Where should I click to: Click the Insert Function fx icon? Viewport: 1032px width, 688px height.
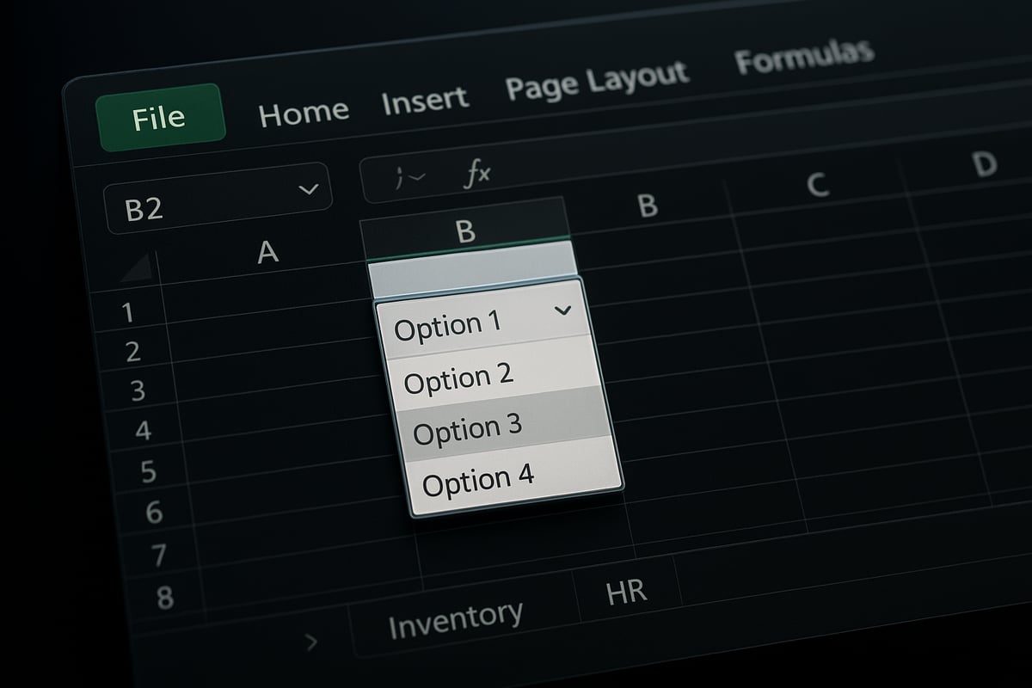click(479, 172)
